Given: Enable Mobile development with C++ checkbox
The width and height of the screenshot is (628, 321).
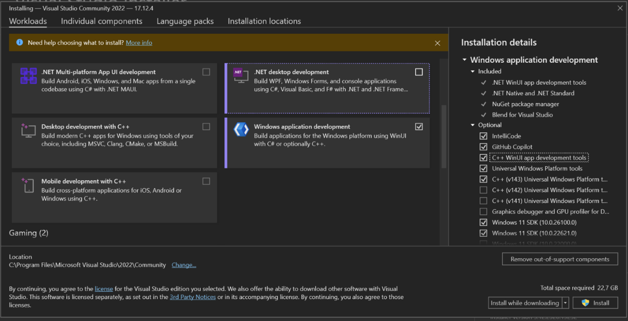Looking at the screenshot, I should click(x=206, y=181).
